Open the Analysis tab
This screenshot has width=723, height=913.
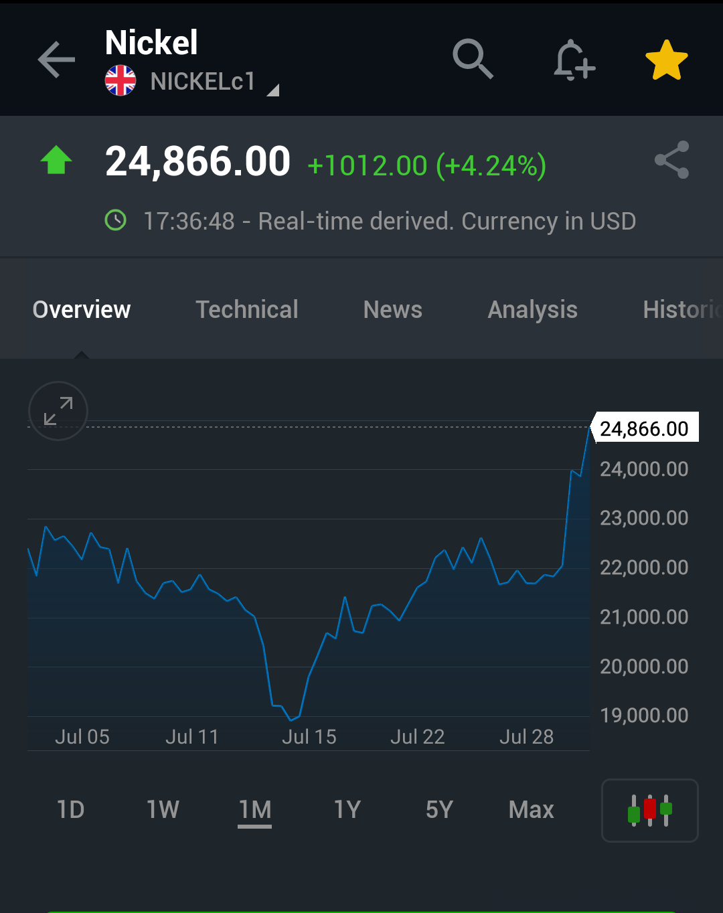coord(533,310)
